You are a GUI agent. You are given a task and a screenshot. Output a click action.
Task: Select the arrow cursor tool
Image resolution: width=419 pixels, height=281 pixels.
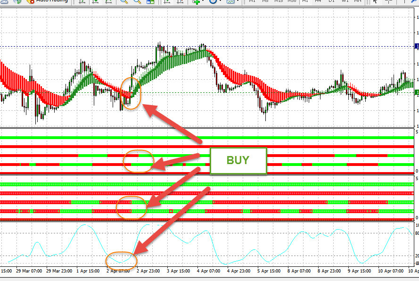coord(375,1)
